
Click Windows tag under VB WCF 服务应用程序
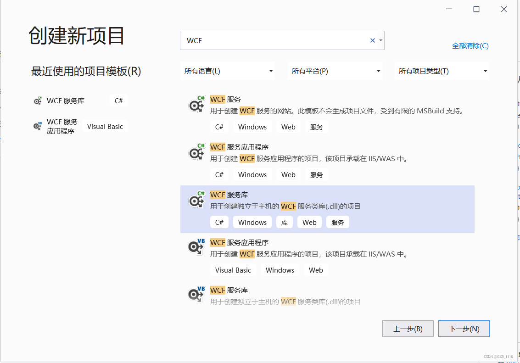coord(280,270)
